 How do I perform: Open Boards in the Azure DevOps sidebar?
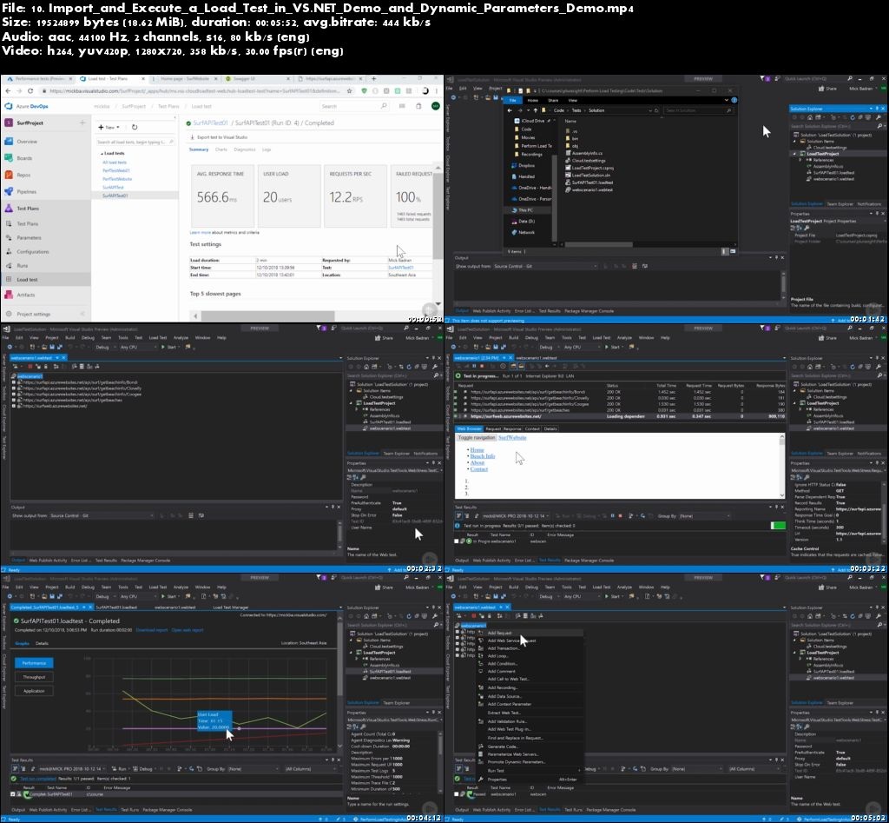[9, 158]
